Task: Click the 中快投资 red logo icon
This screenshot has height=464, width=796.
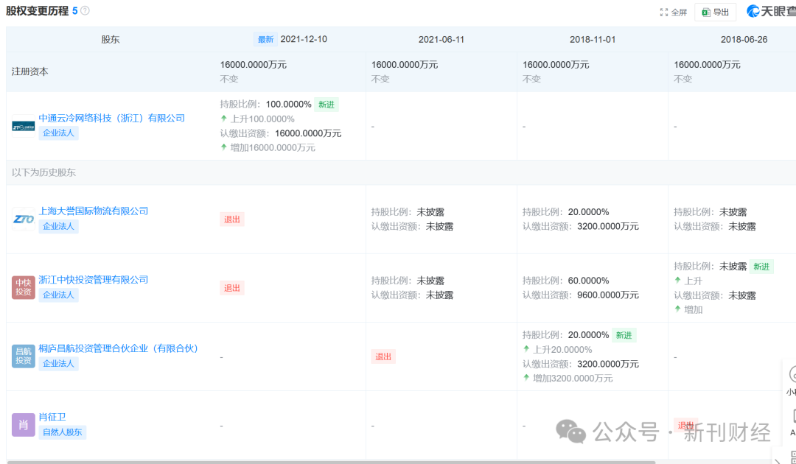Action: pos(24,287)
